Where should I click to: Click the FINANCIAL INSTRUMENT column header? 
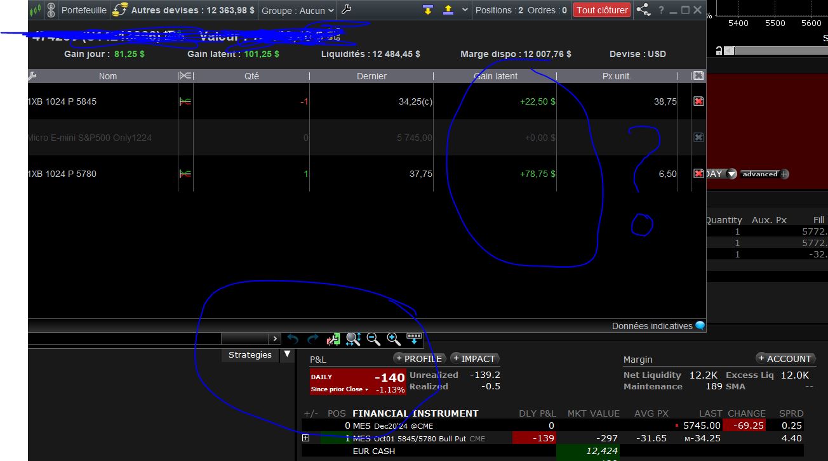tap(415, 413)
